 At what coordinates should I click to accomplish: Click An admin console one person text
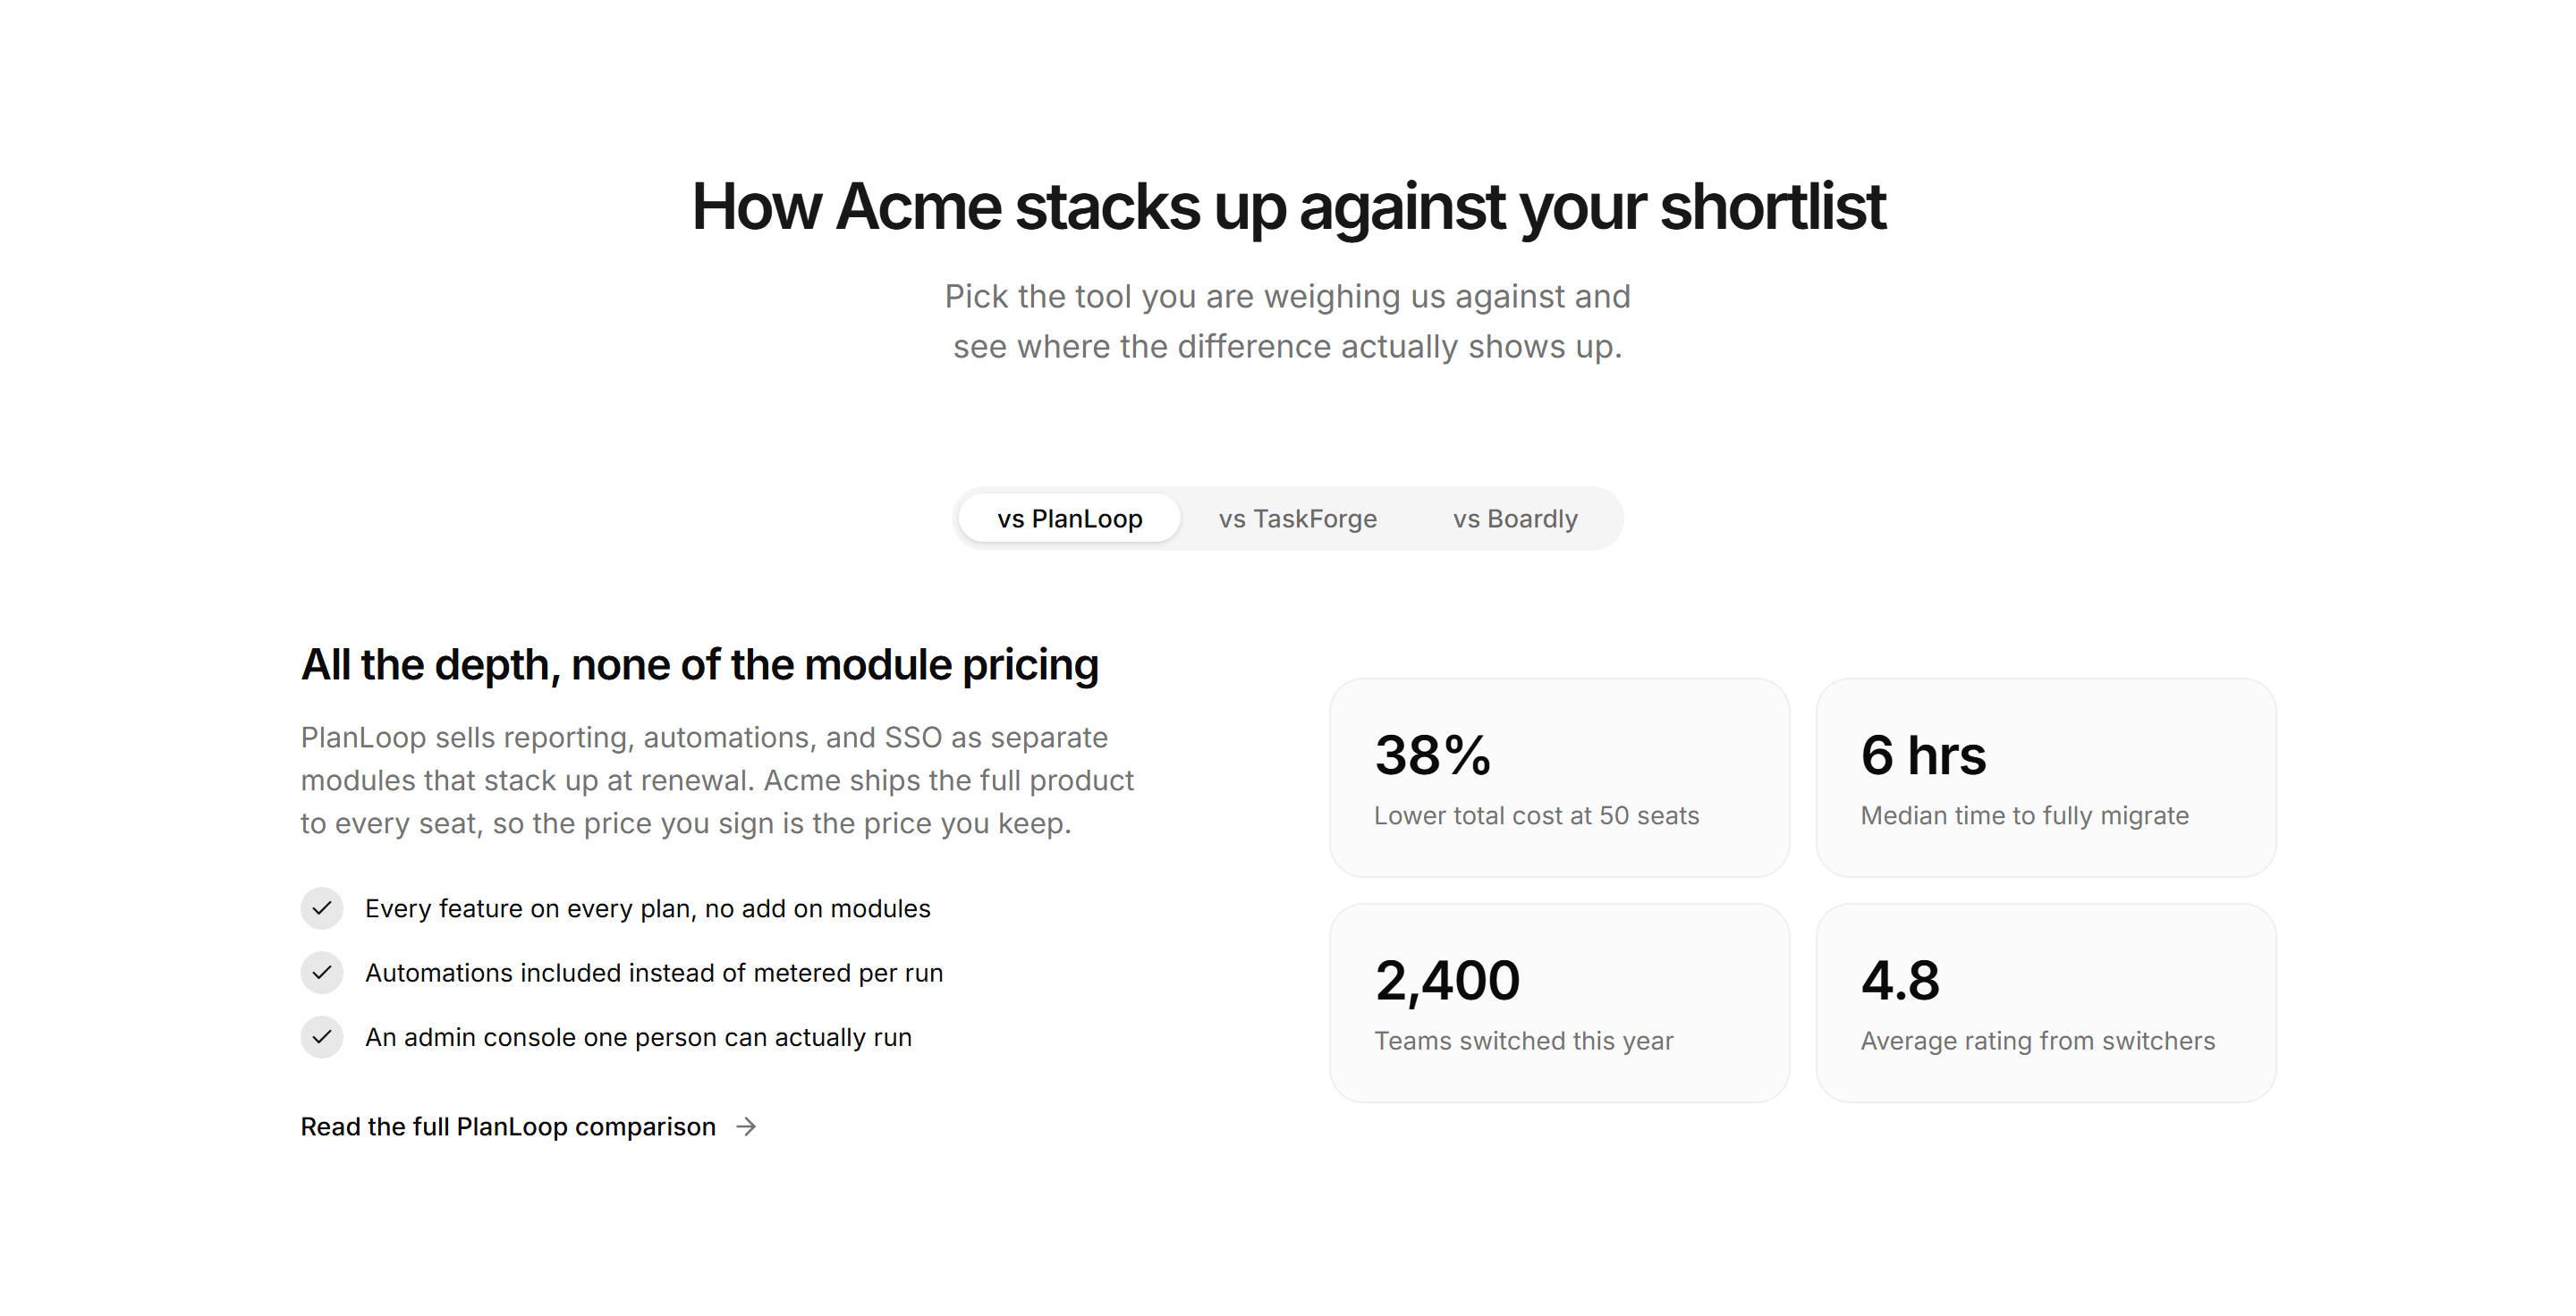638,1037
